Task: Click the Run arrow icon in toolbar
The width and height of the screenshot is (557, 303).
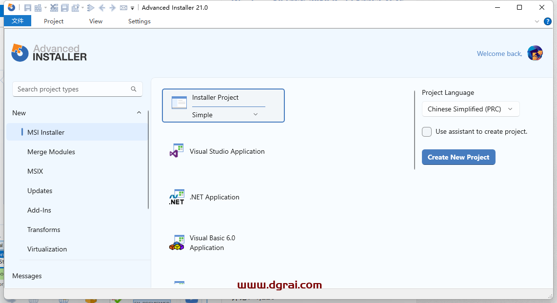Action: 91,8
